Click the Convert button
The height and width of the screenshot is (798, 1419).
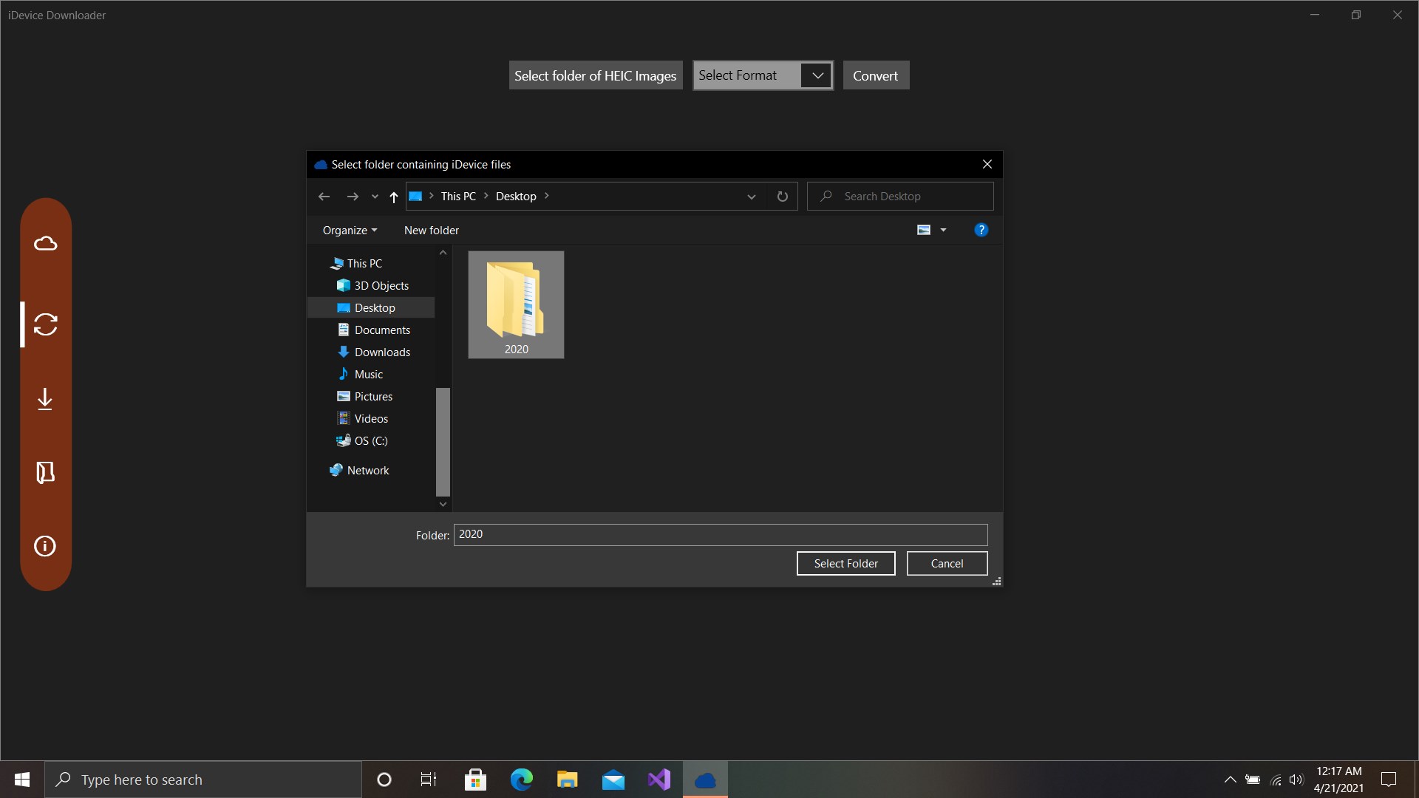click(x=875, y=75)
